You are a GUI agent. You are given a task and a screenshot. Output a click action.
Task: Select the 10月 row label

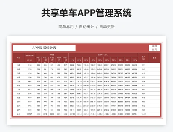[18, 102]
